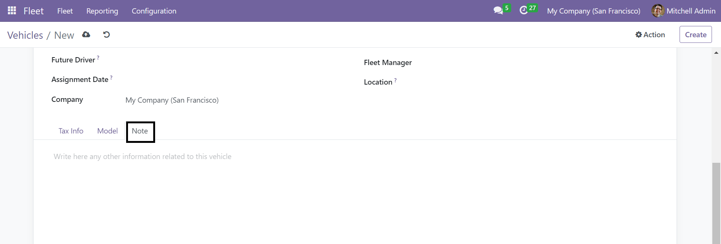Open the conversations chat bubble icon
721x244 pixels.
[x=498, y=11]
